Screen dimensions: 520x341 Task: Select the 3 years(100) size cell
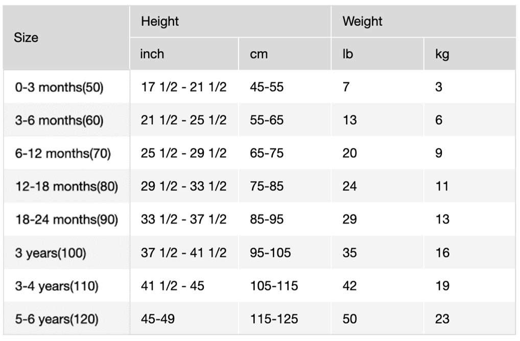pos(51,253)
